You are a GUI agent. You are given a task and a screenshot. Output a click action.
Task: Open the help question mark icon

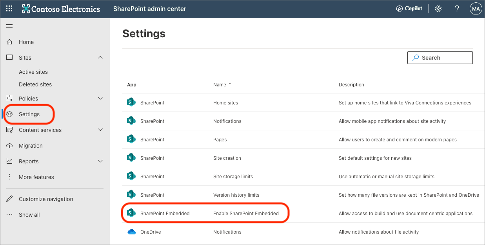(457, 8)
